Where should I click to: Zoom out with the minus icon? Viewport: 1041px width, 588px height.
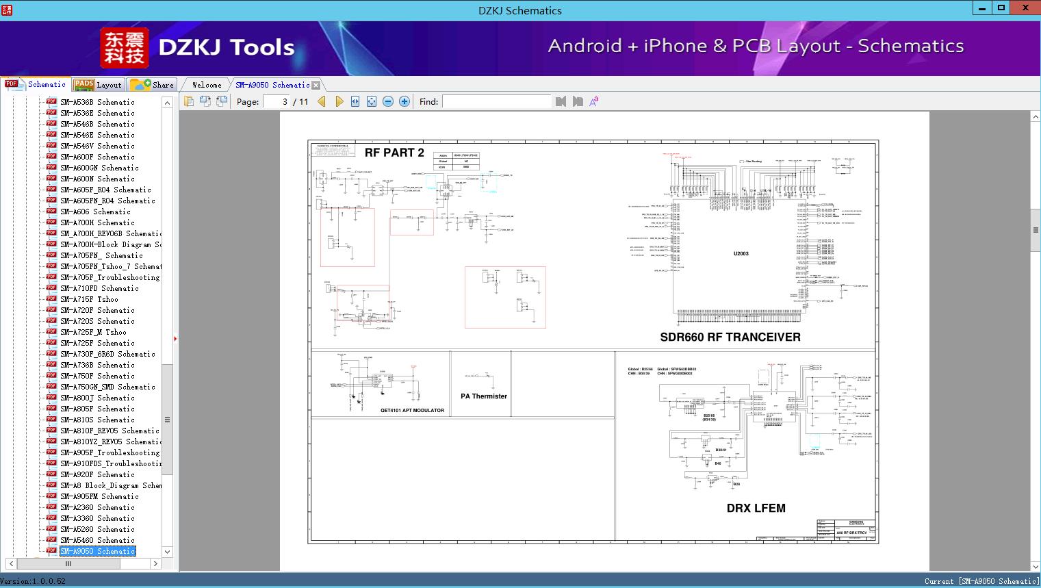click(x=388, y=101)
